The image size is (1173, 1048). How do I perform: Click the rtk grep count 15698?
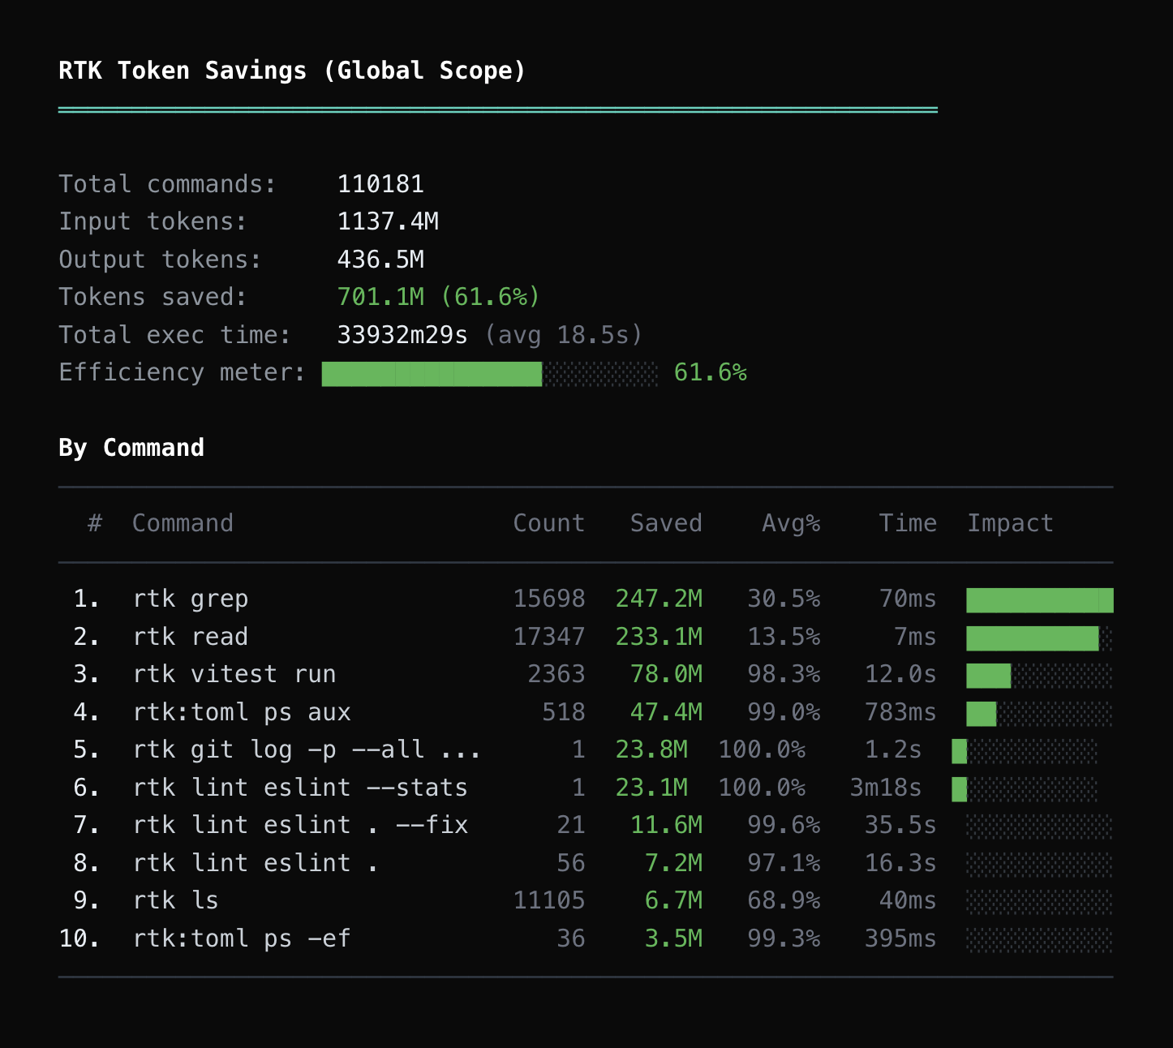pos(549,599)
